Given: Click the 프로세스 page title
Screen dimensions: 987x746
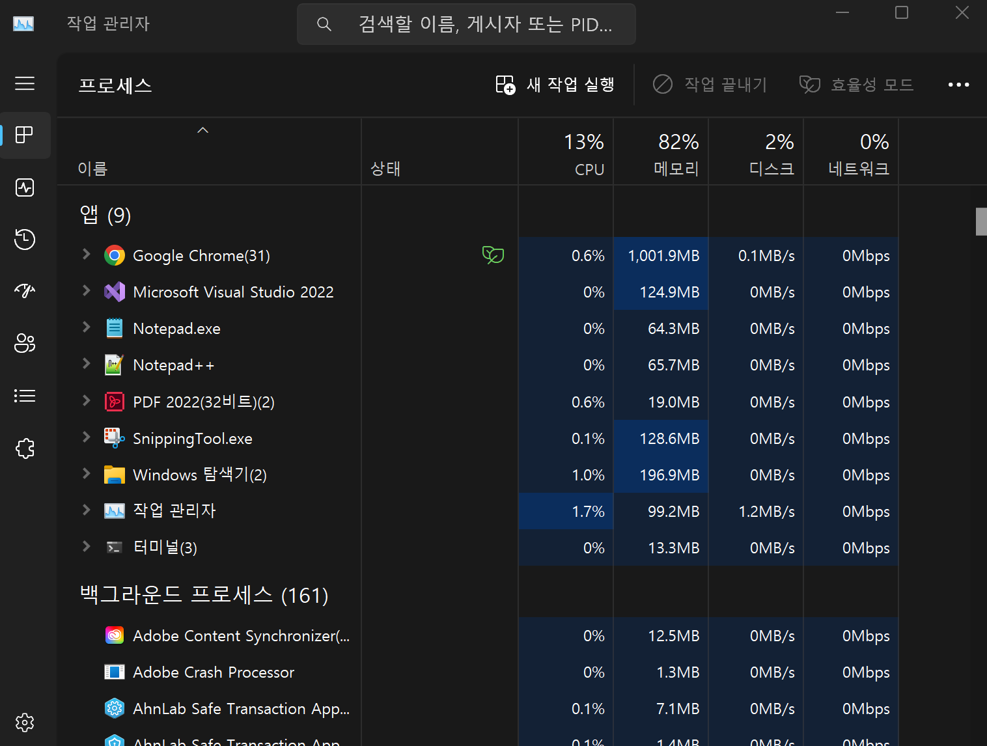Looking at the screenshot, I should pos(115,85).
